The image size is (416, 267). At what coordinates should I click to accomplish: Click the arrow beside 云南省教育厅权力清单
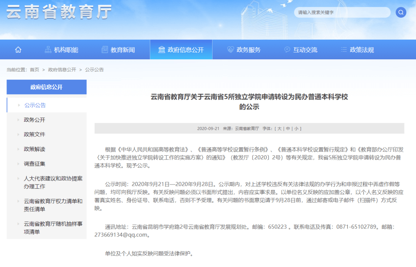18,201
